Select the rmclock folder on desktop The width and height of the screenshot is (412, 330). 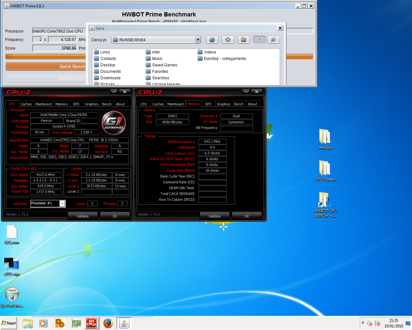click(325, 139)
